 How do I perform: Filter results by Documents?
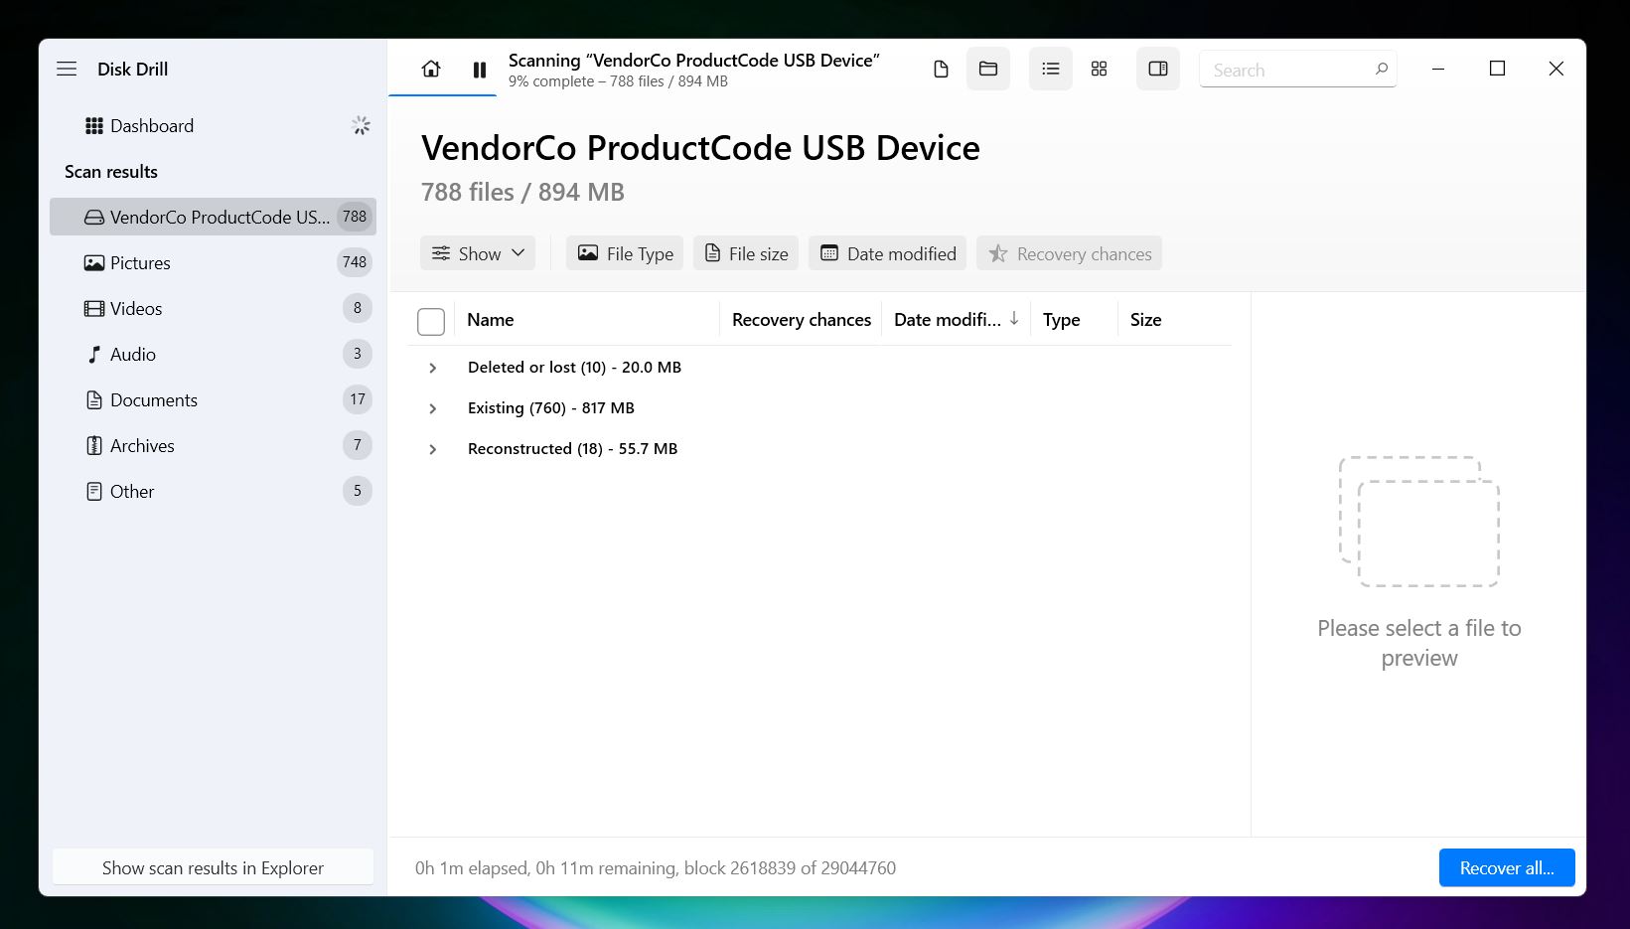pos(214,399)
